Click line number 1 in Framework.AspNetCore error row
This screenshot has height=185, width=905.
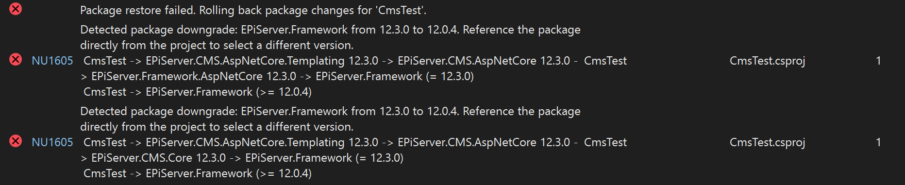coord(878,61)
